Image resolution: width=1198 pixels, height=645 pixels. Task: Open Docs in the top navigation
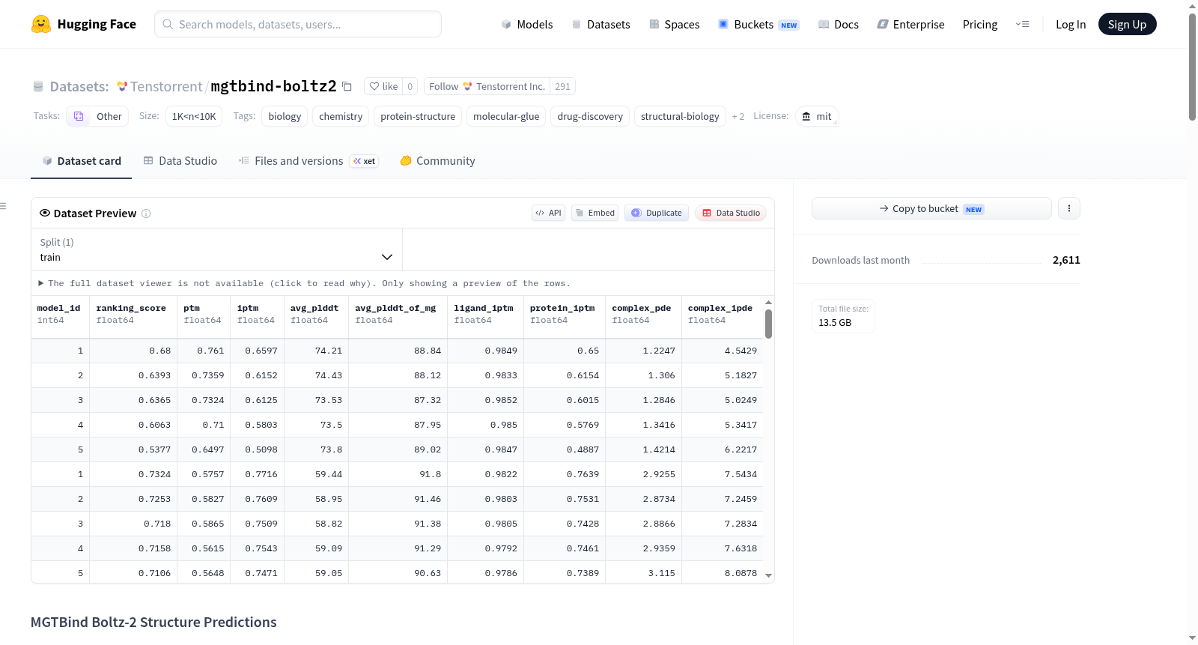coord(839,24)
